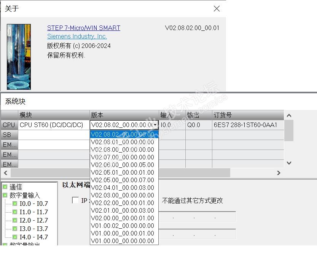Click the SB row header

pyautogui.click(x=9, y=135)
